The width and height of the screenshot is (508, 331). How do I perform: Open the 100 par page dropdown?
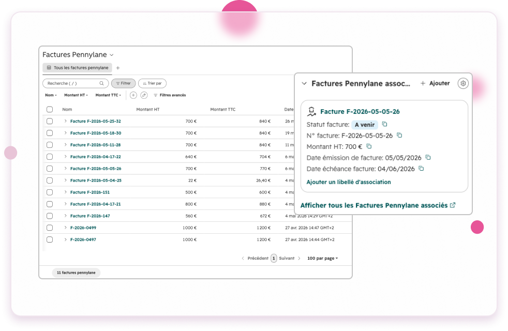[322, 258]
